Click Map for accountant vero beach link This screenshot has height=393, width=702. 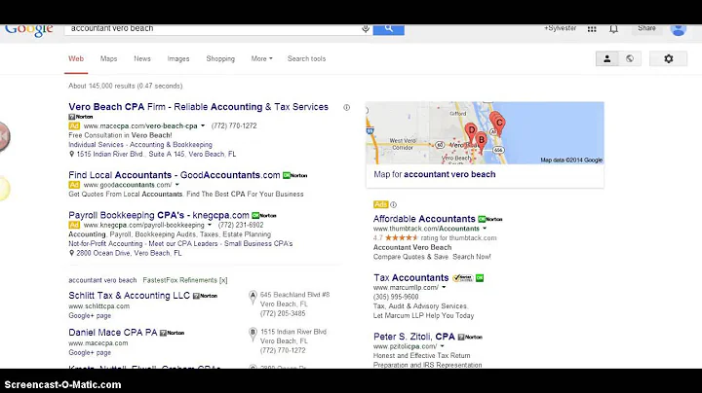click(434, 174)
